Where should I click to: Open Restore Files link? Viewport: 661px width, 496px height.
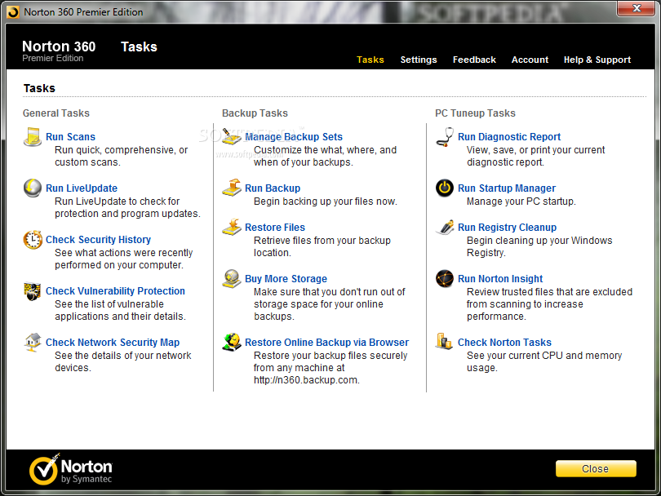(x=275, y=227)
